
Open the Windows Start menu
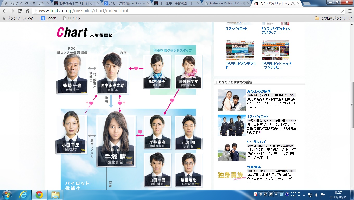(x=7, y=195)
